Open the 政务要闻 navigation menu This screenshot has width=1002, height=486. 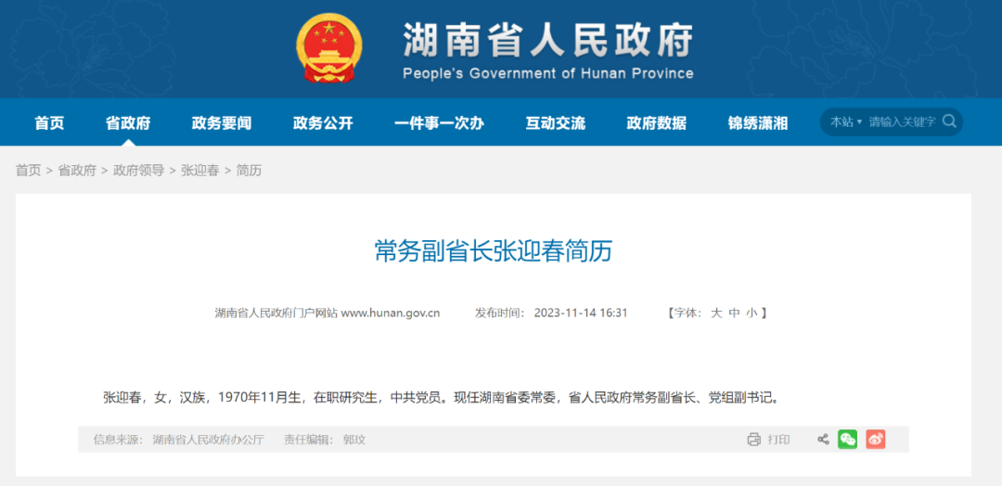coord(222,122)
